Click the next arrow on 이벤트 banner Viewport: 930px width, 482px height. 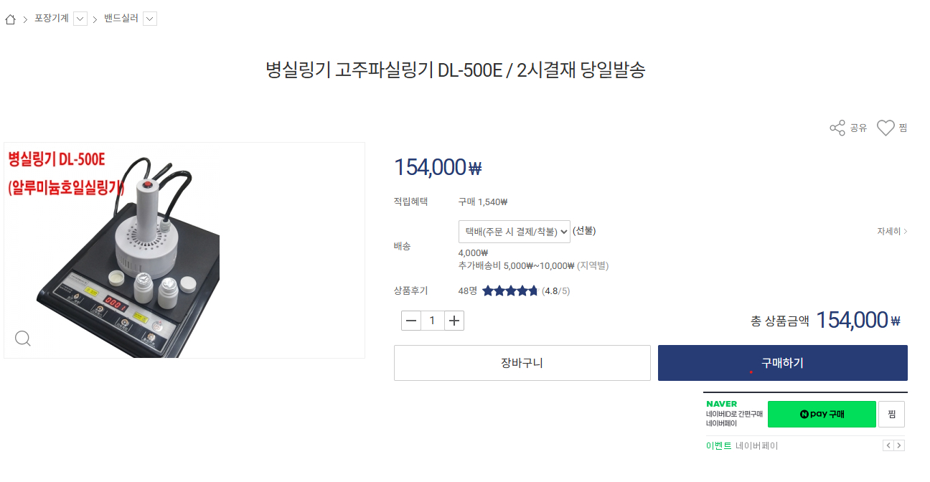901,445
